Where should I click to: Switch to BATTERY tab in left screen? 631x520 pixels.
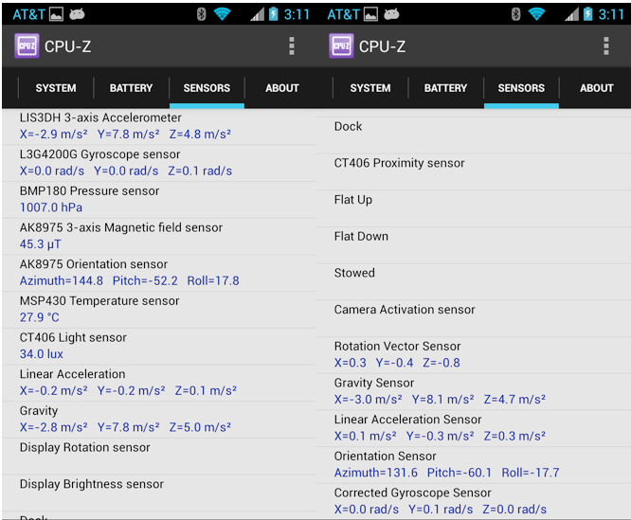pos(131,88)
